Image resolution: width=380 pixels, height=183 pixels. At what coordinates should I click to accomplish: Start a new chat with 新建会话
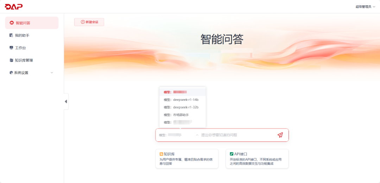coord(89,22)
